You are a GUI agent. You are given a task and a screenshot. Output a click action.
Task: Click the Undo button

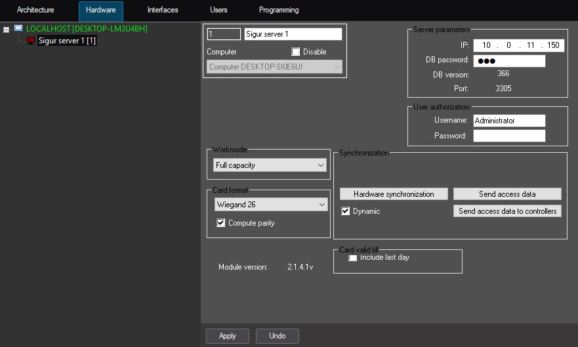pos(278,336)
